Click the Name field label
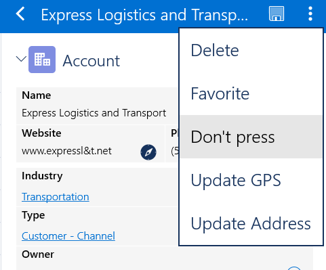326x270 pixels. (37, 95)
